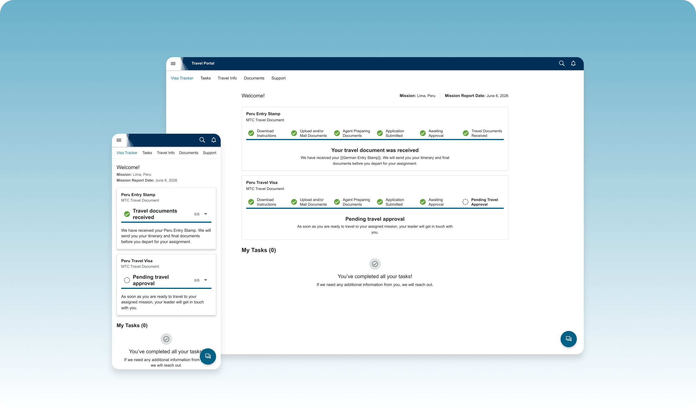The height and width of the screenshot is (411, 696).
Task: Open the desktop Support tab
Action: (x=278, y=78)
